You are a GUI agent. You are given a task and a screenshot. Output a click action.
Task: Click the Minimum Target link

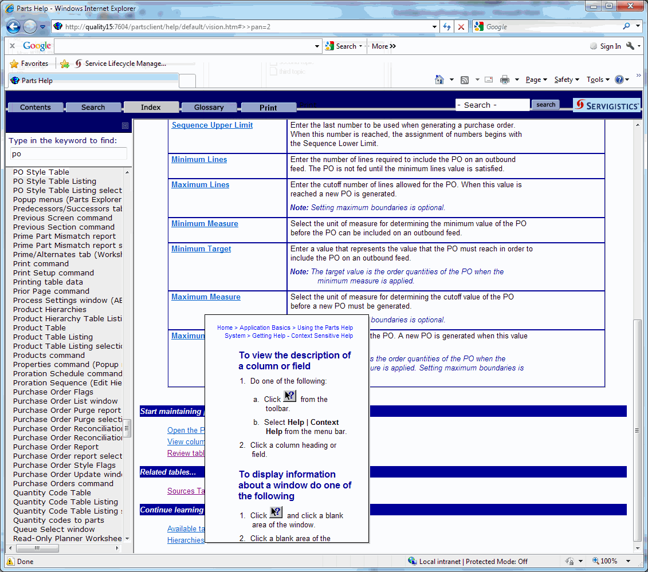[201, 248]
